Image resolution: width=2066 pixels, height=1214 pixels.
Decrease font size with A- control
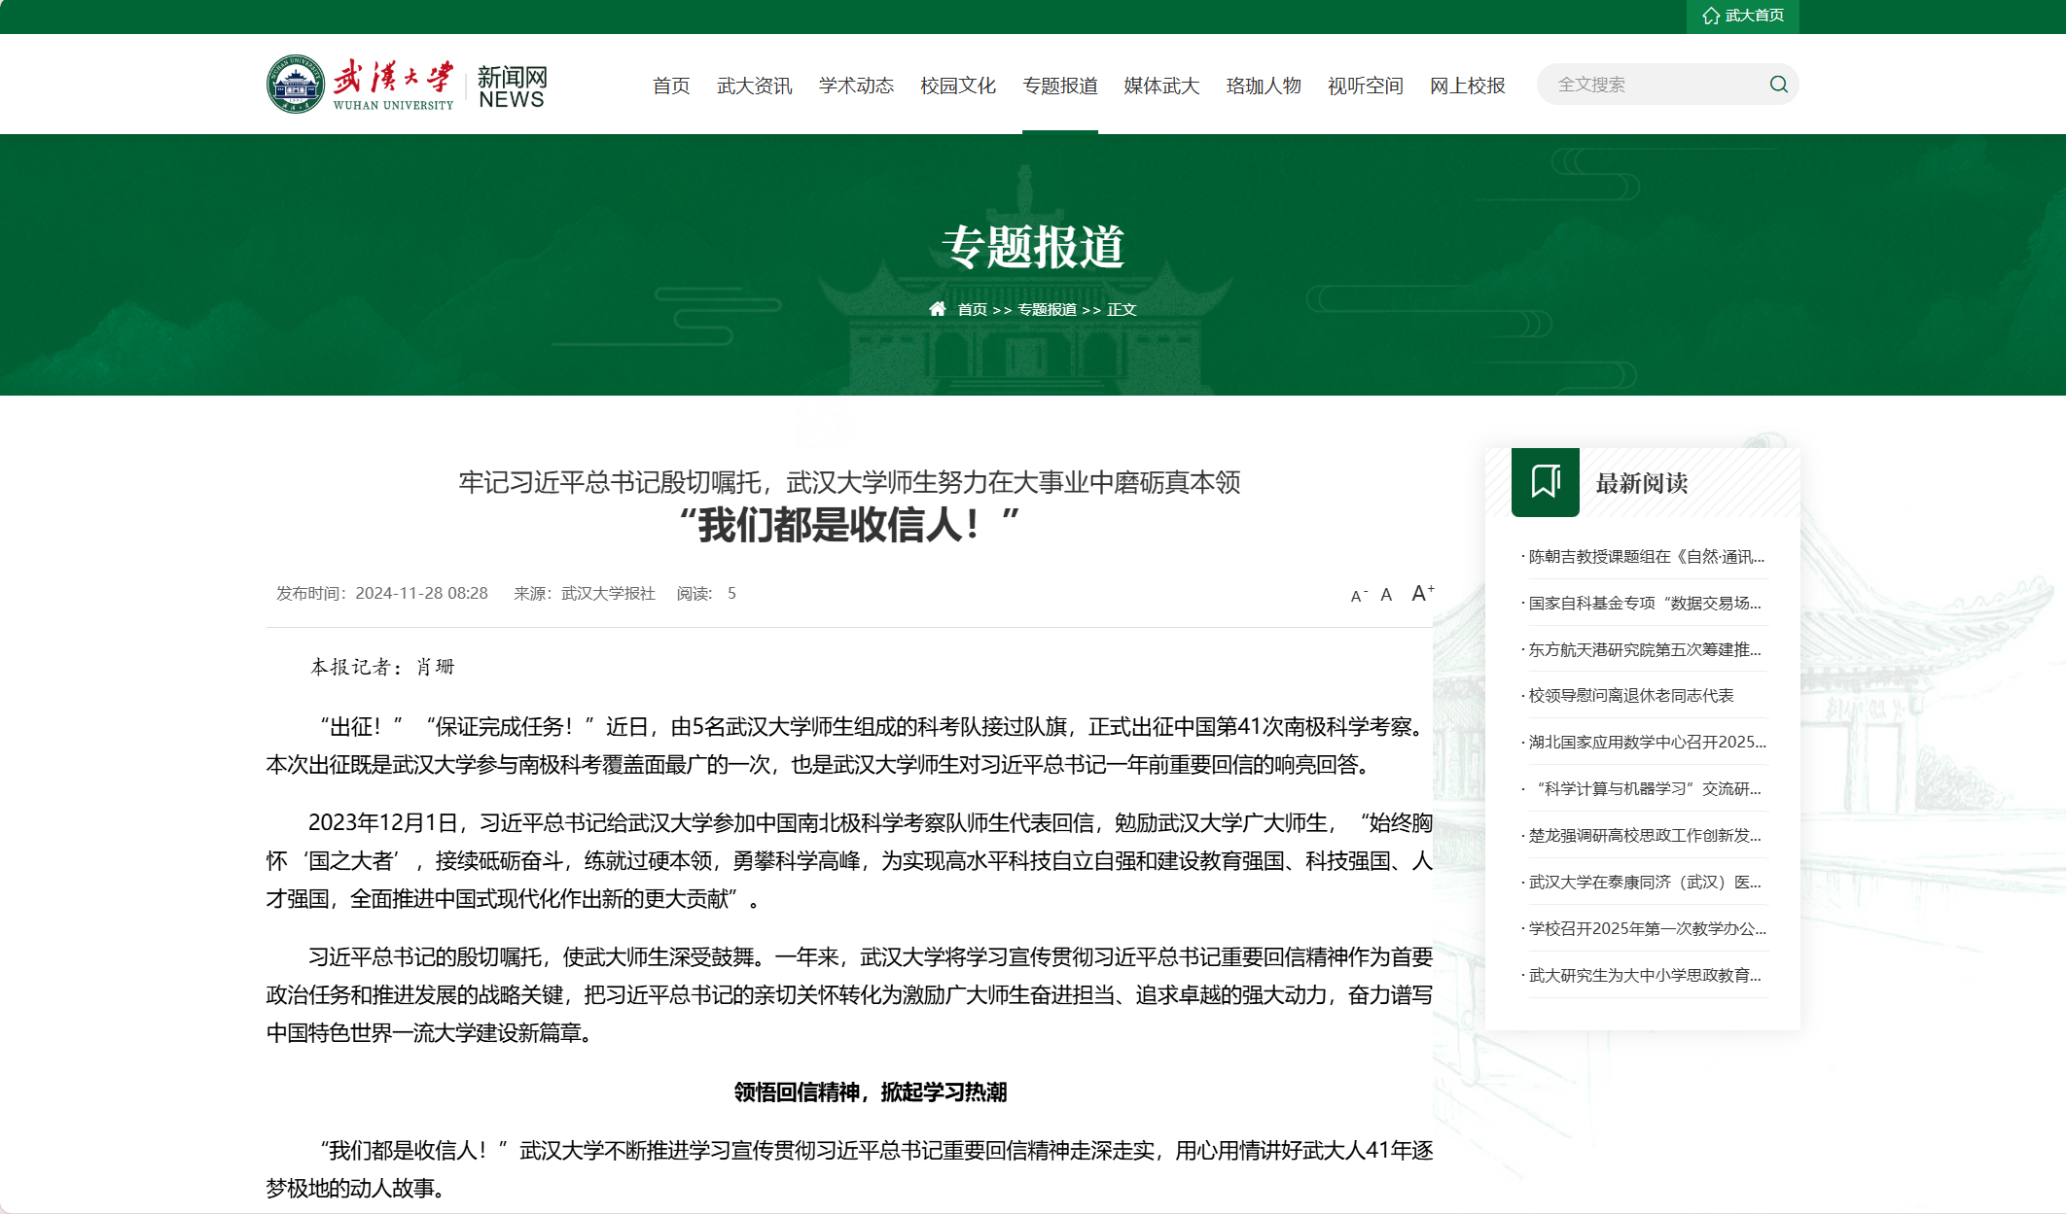[1359, 595]
